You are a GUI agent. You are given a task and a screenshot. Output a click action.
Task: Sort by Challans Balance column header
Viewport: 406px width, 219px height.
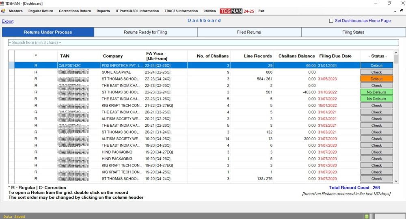(295, 56)
